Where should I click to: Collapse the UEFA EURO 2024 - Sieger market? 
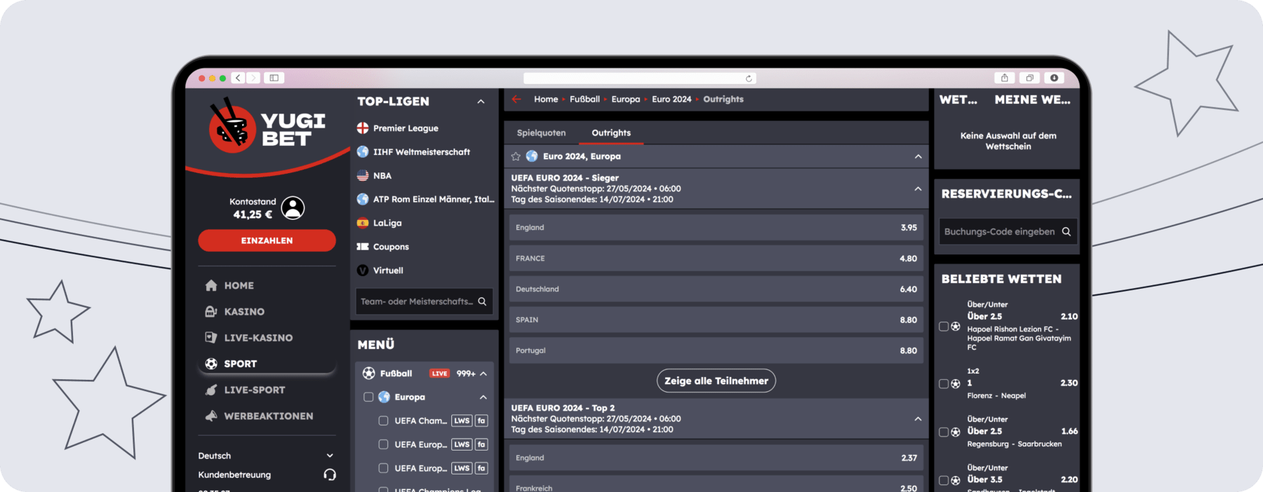918,189
